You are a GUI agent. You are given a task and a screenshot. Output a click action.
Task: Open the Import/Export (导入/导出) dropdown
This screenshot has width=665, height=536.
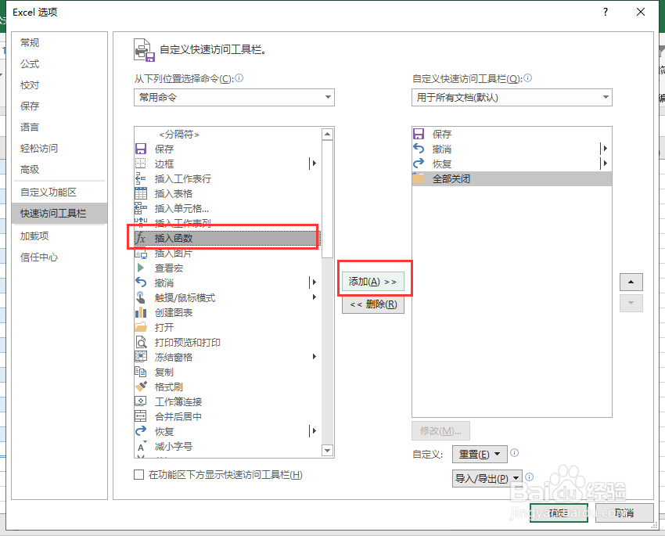487,478
